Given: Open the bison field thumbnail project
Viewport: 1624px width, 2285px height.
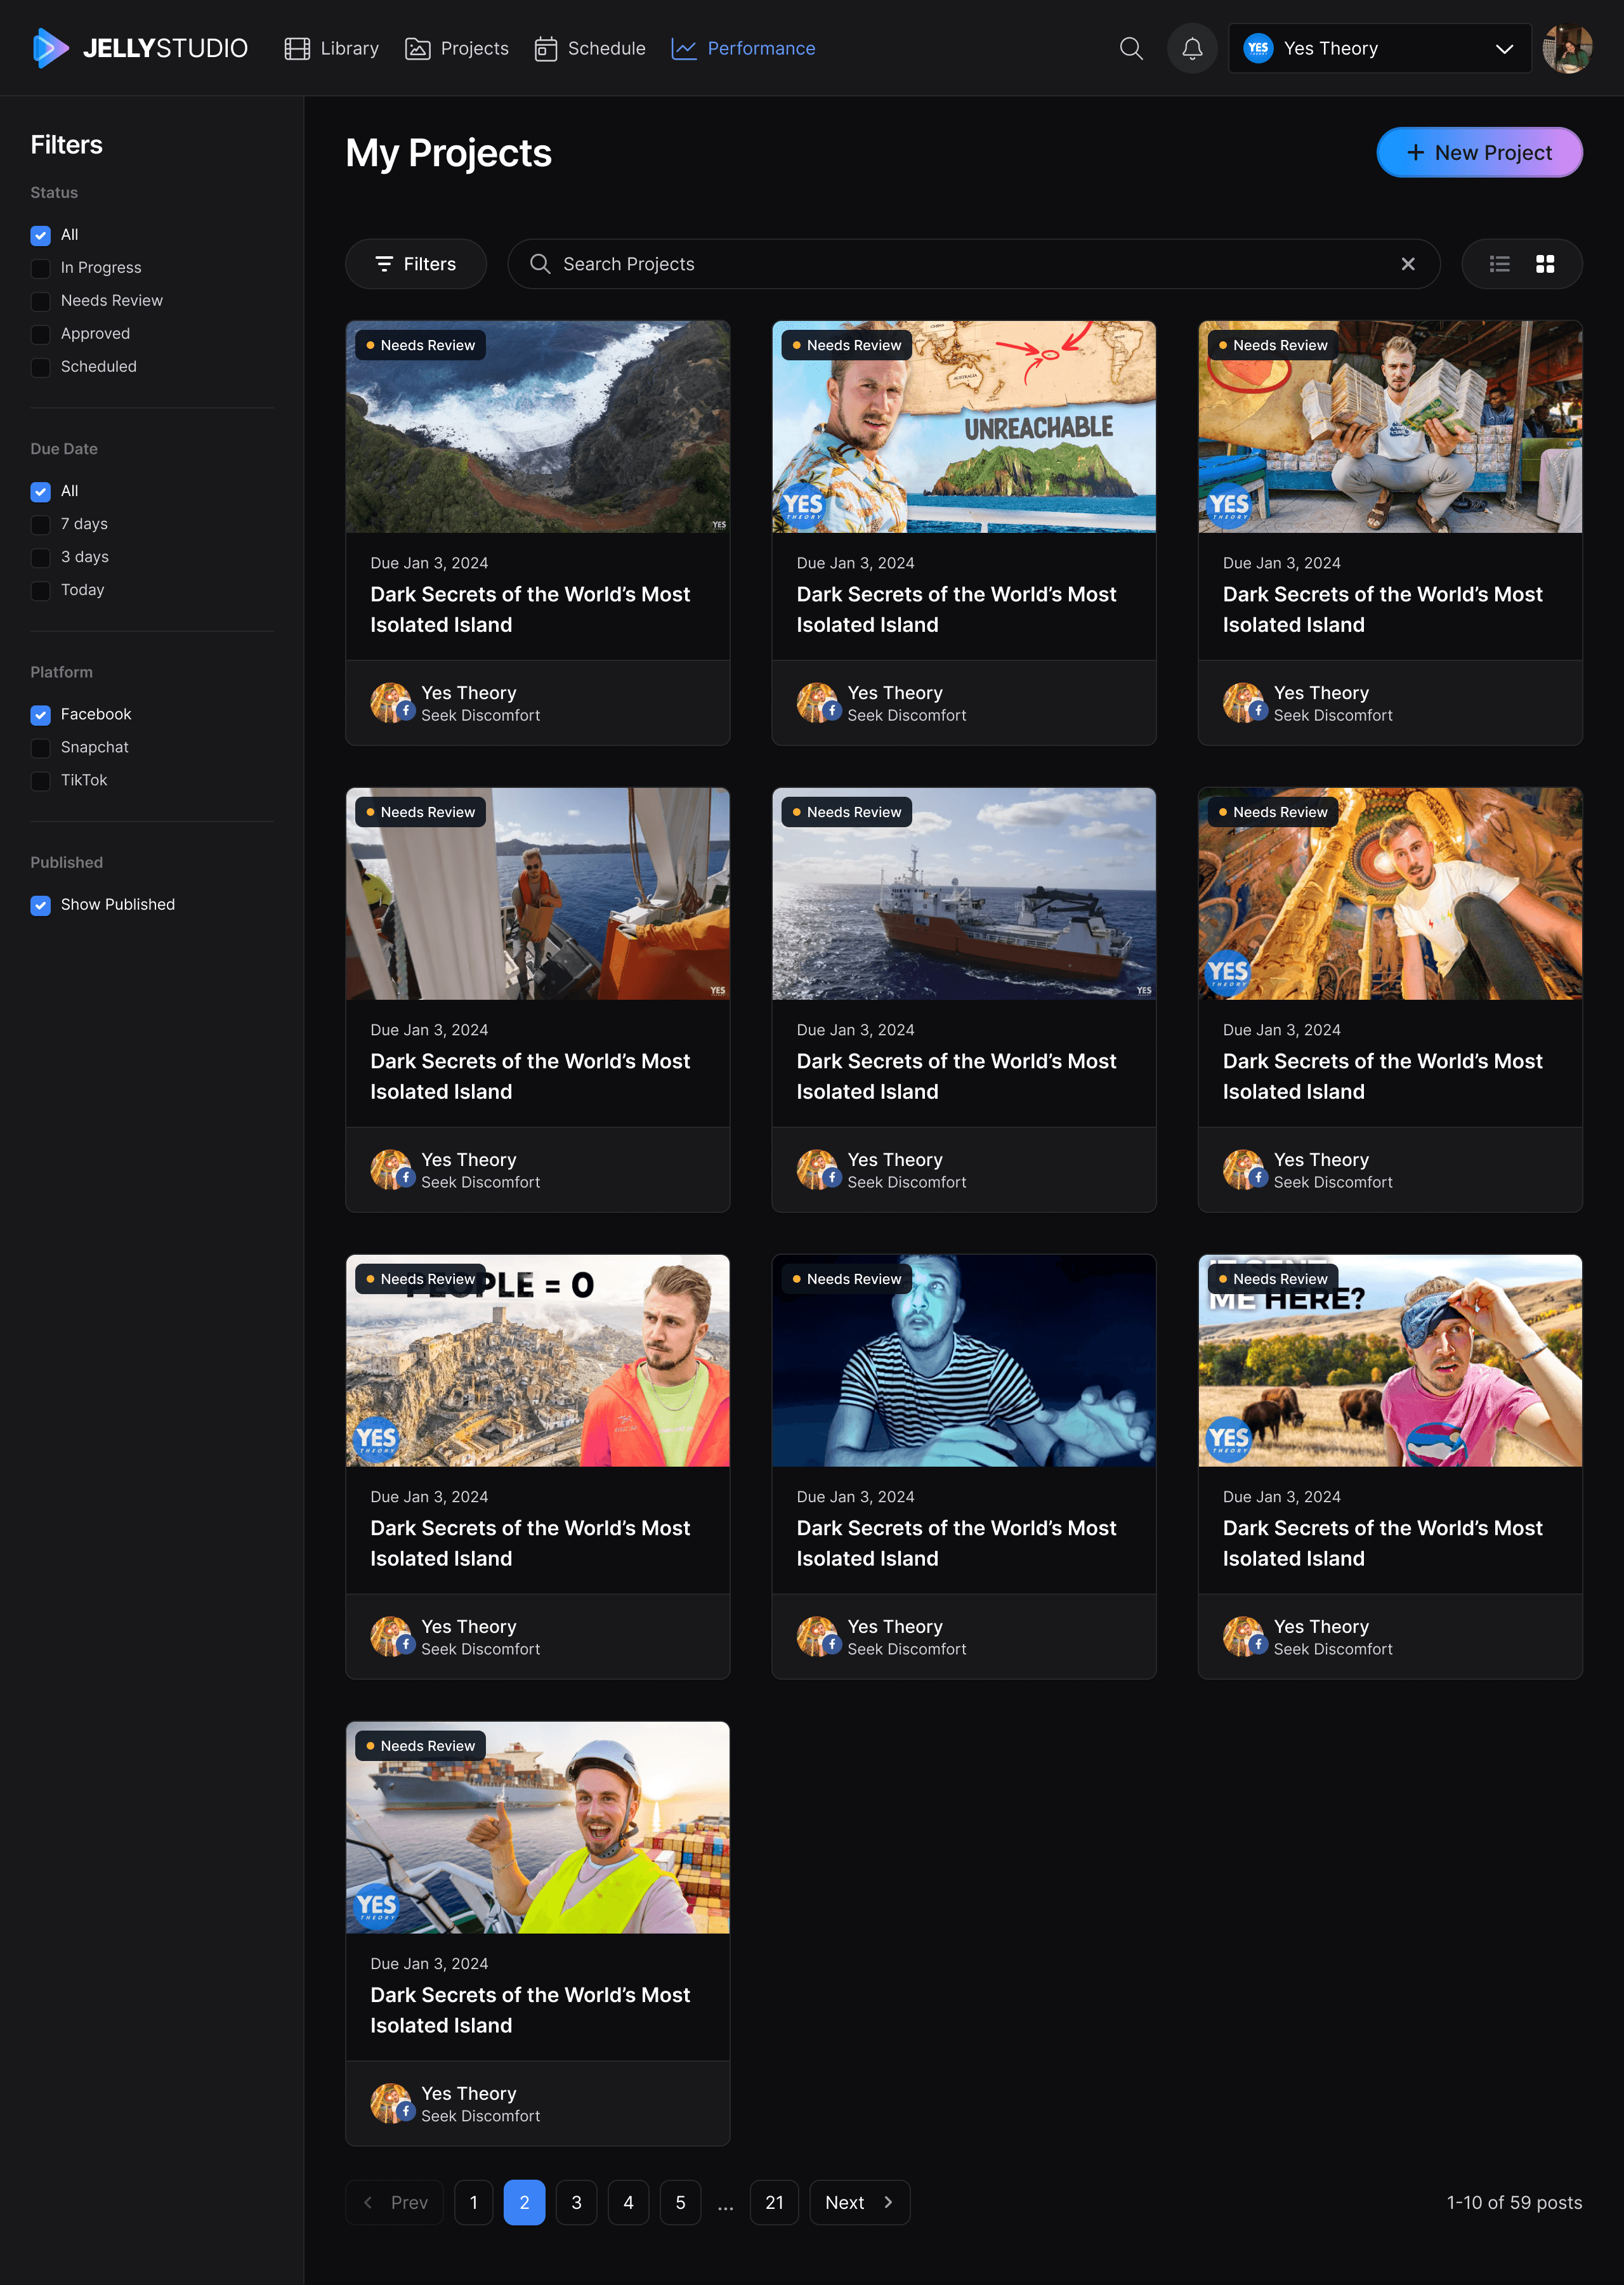Looking at the screenshot, I should [x=1390, y=1361].
